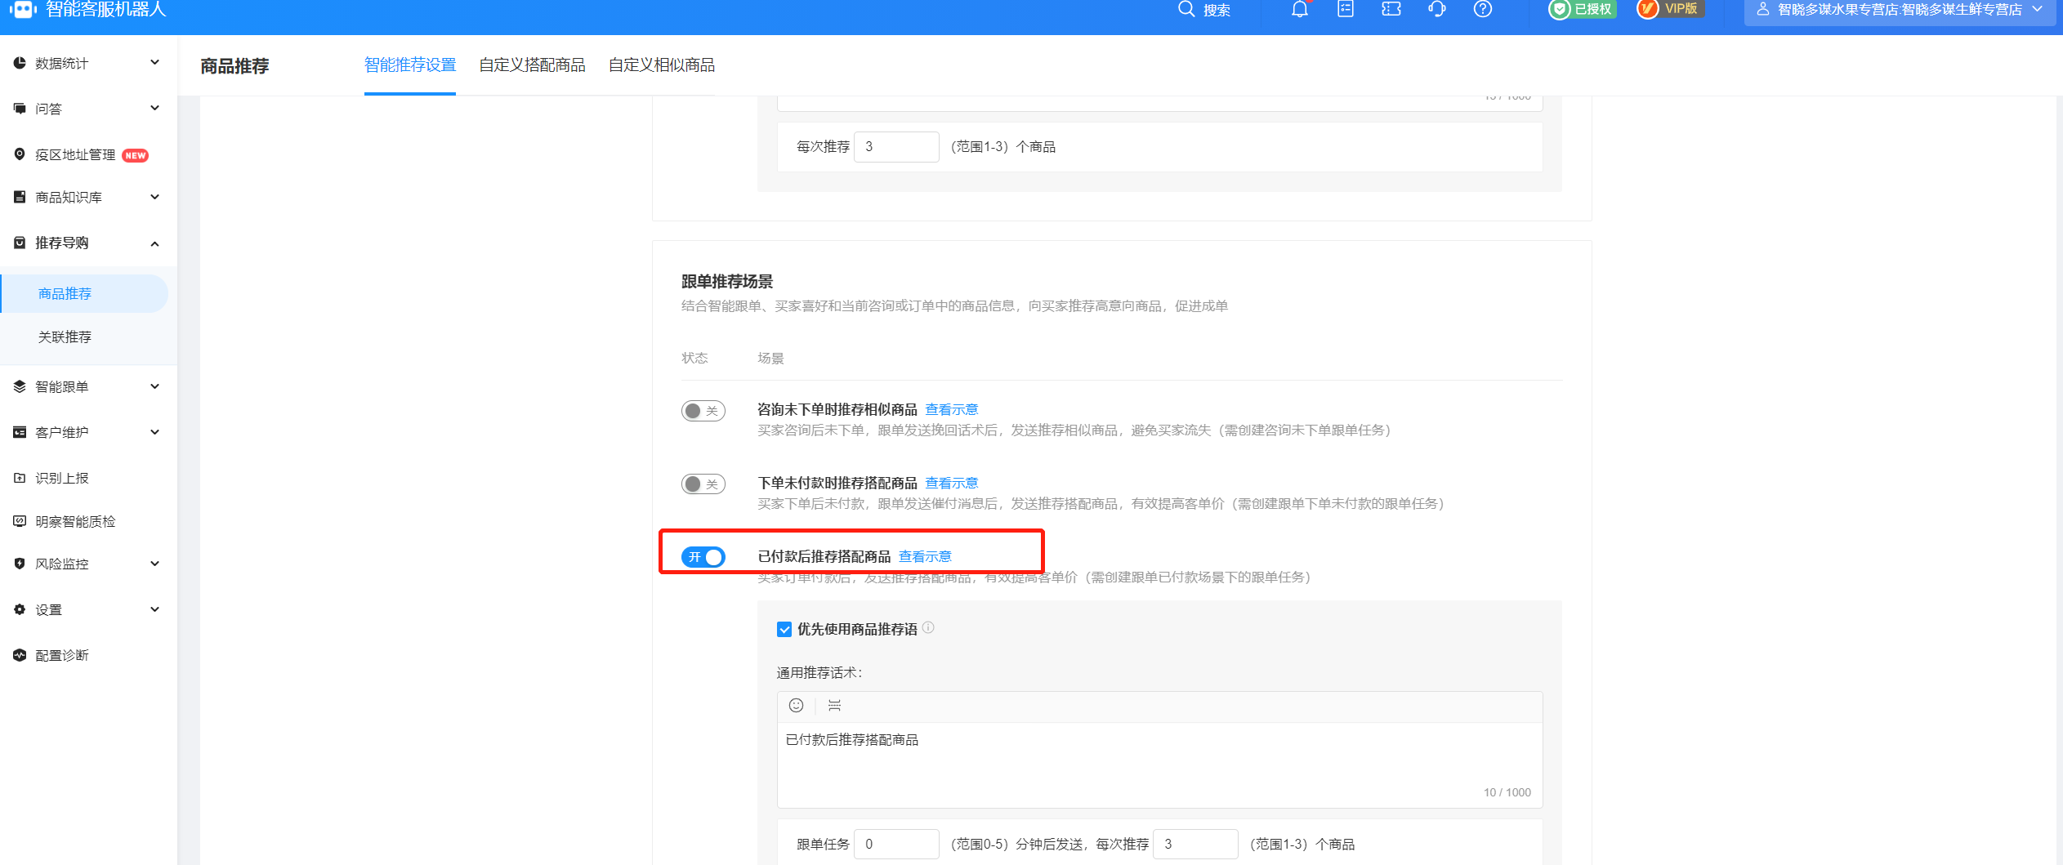Turn on 下单未付款时推荐搭配商品 switch
This screenshot has width=2063, height=865.
click(x=703, y=484)
